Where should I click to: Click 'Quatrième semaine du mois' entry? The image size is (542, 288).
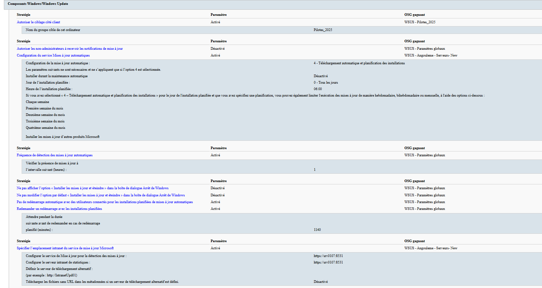point(46,128)
